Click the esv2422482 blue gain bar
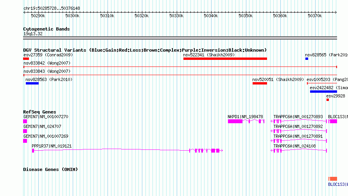The height and width of the screenshot is (196, 348). tap(324, 92)
